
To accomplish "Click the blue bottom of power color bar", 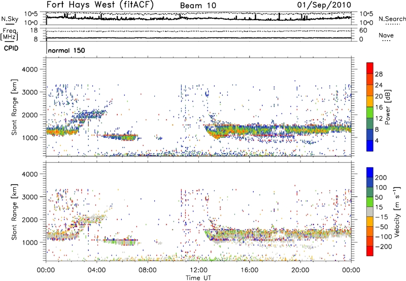I will point(370,146).
